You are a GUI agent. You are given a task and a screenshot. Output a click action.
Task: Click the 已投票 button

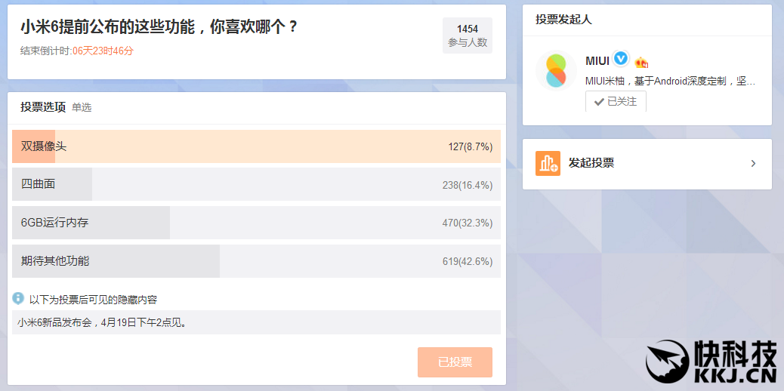(455, 362)
